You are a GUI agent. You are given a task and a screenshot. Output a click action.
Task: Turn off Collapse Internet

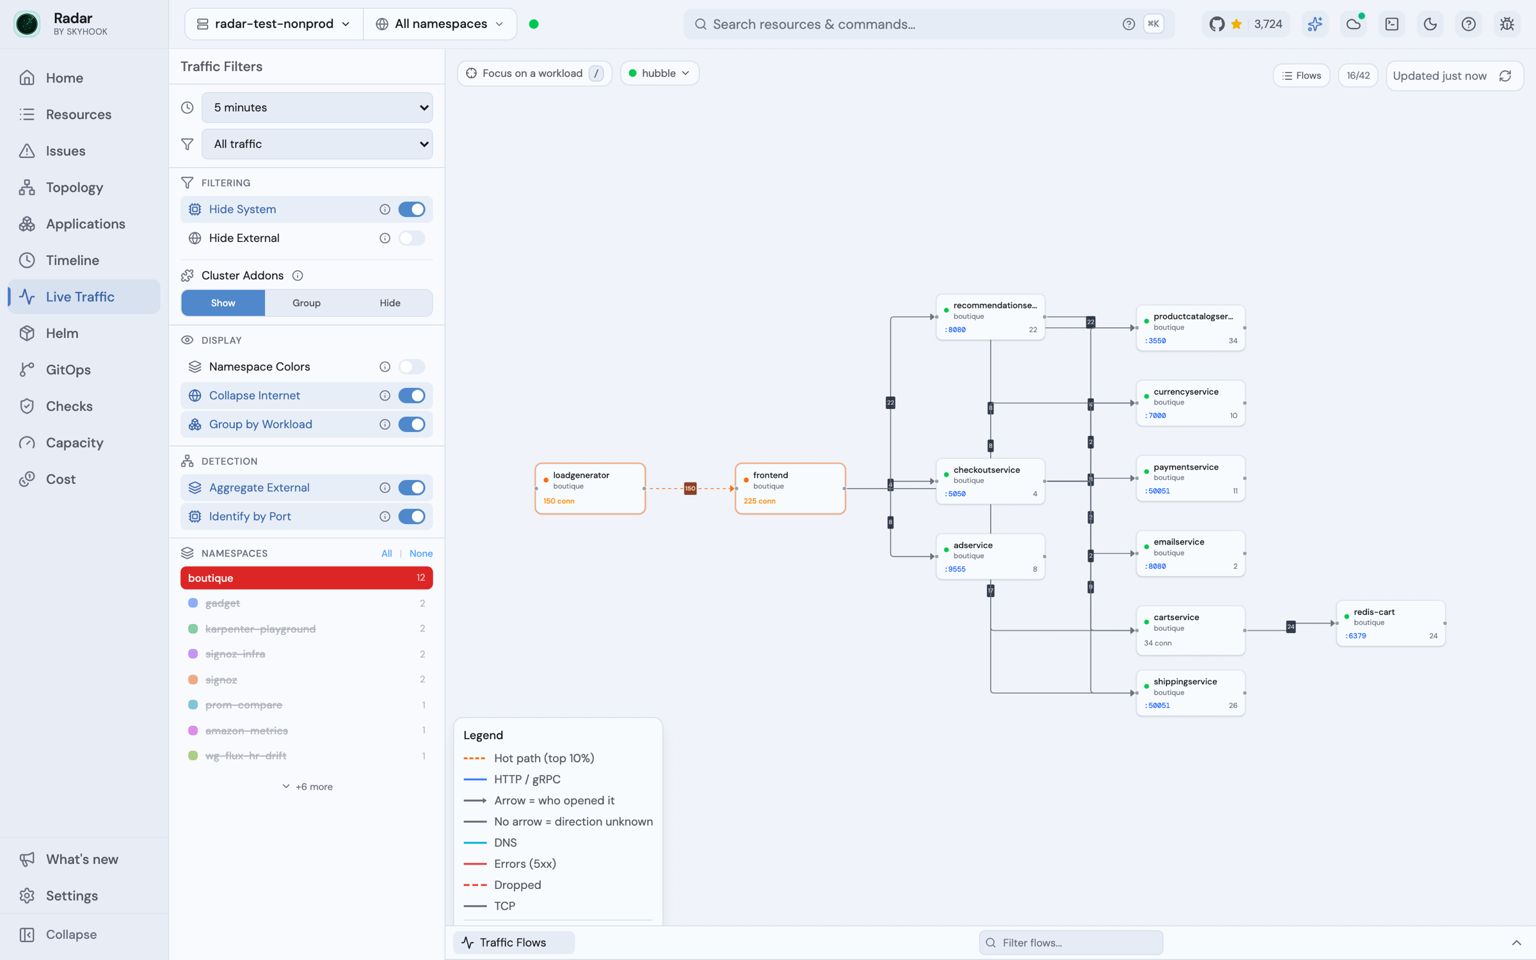point(412,396)
